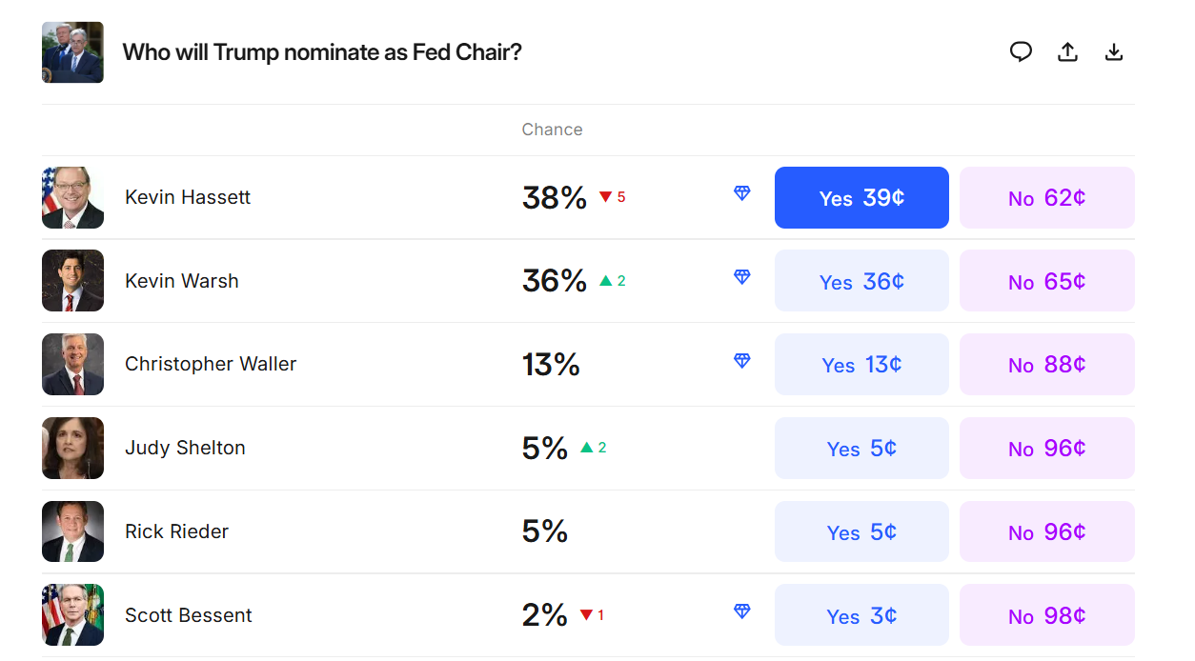Click the download icon in the header
Screen dimensions: 1195x661
coord(1113,52)
